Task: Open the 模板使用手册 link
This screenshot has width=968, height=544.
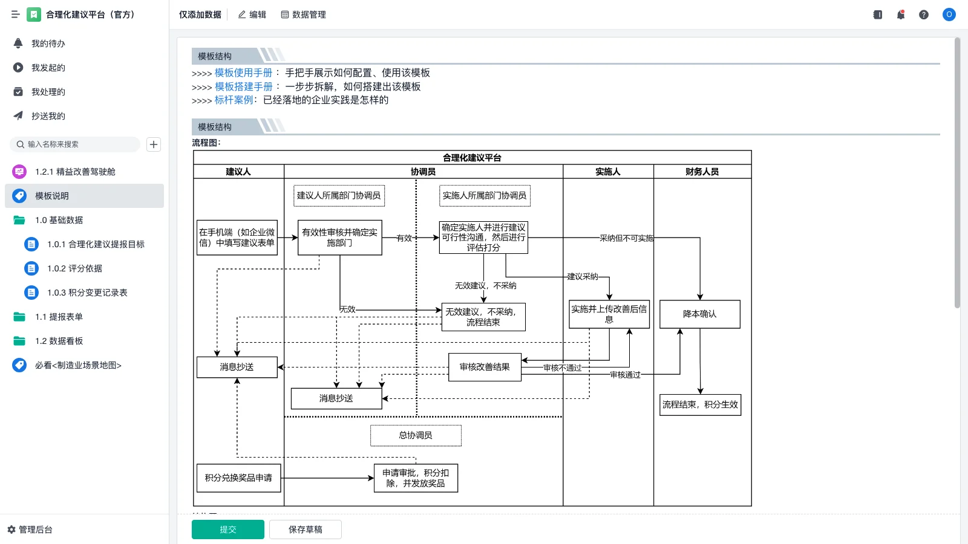Action: pos(242,73)
